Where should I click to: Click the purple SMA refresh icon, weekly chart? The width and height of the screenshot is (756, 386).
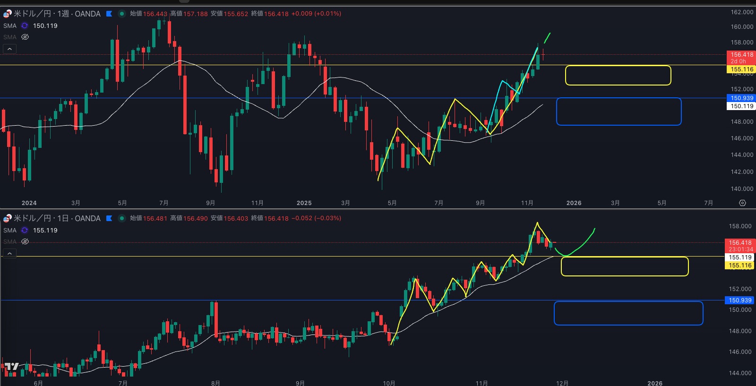(25, 26)
